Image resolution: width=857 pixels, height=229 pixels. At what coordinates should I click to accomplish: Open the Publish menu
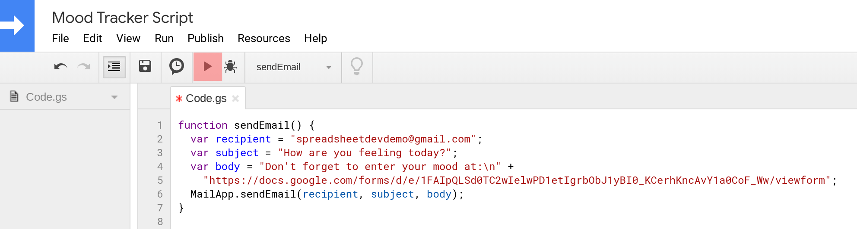[x=206, y=38]
